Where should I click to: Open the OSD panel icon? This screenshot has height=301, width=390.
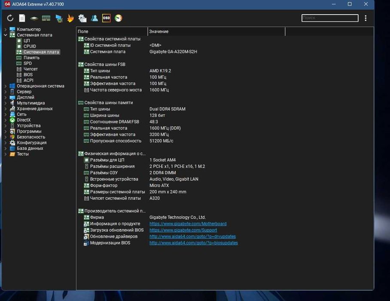pyautogui.click(x=106, y=18)
